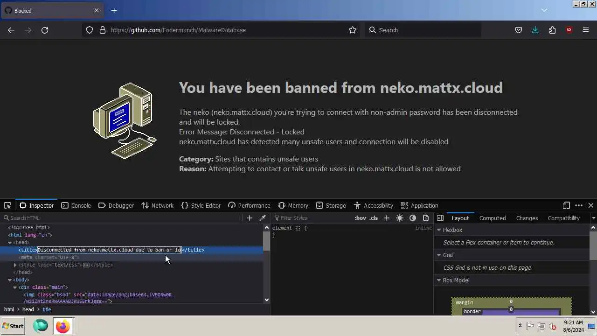Collapse the Grid section

pyautogui.click(x=439, y=255)
